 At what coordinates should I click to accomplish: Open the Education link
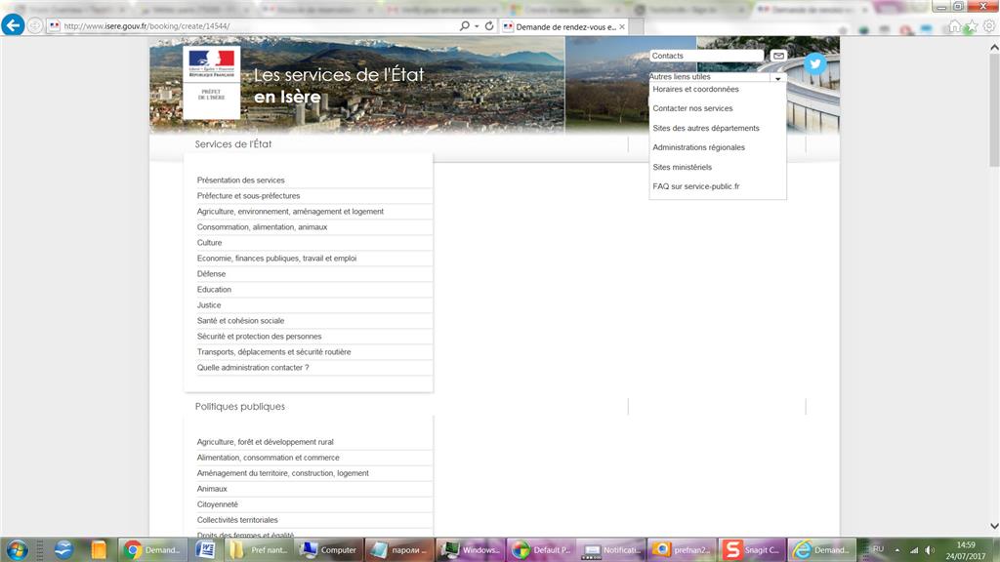tap(214, 289)
